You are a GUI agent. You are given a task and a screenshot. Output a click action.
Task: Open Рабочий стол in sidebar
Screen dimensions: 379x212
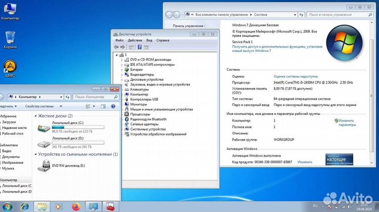[13, 133]
